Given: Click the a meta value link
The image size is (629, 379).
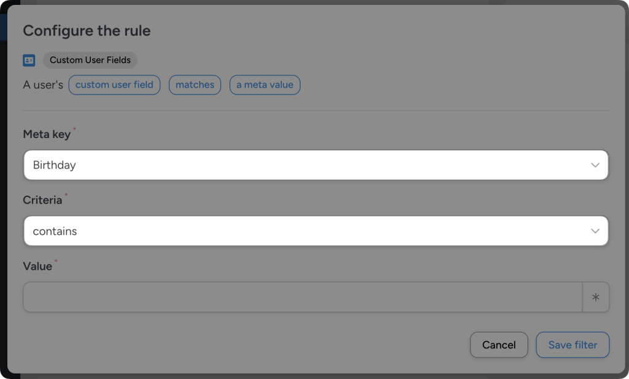Looking at the screenshot, I should click(265, 85).
